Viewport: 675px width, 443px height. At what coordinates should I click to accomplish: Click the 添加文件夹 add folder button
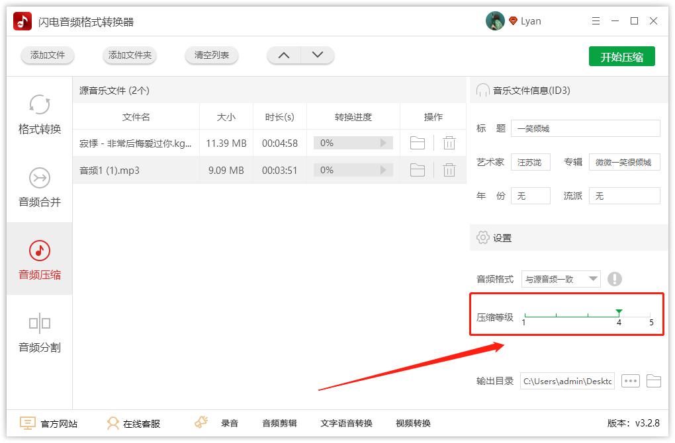(129, 56)
